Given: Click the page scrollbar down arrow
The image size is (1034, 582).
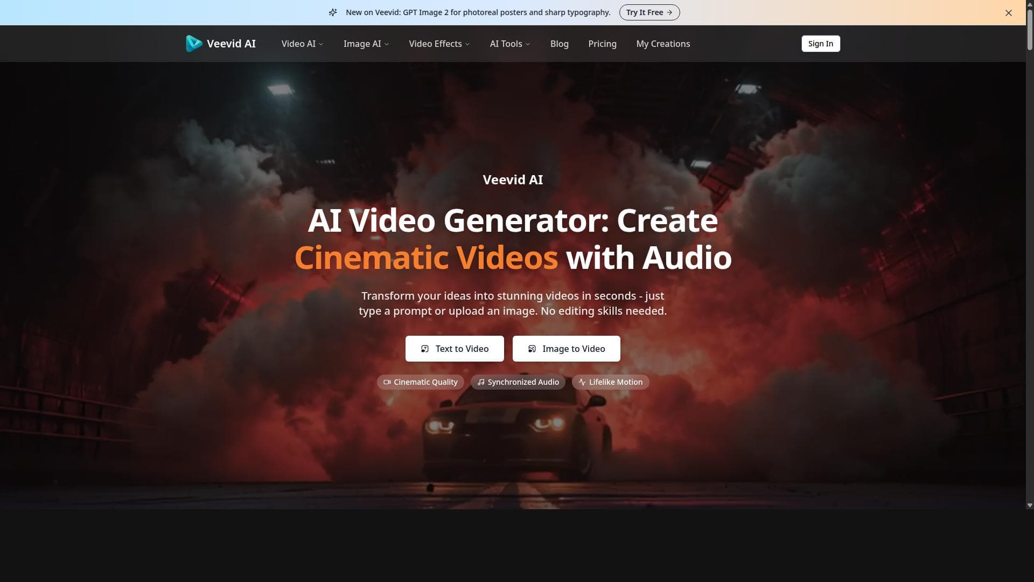Looking at the screenshot, I should pos(1030,505).
